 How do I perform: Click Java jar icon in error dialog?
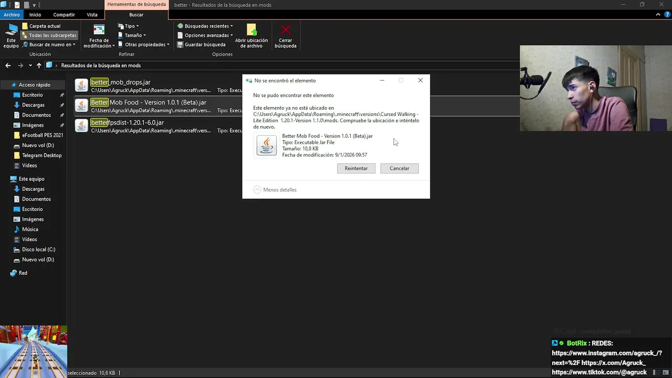tap(266, 145)
